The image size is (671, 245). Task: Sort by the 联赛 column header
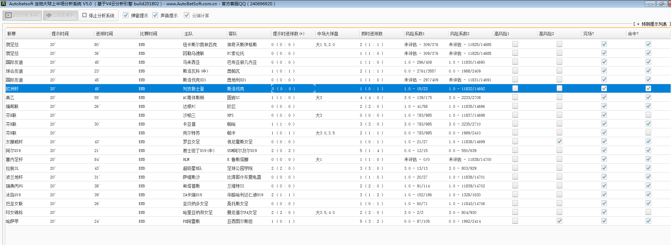coord(12,34)
